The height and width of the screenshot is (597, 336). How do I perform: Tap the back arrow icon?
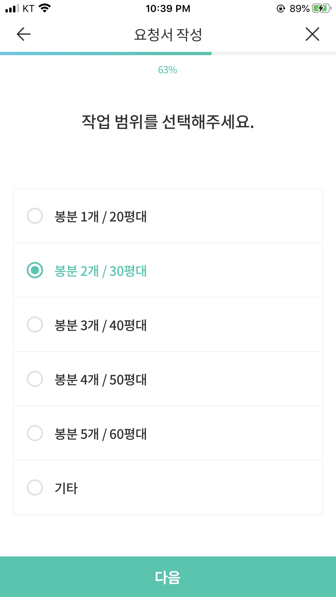[24, 34]
